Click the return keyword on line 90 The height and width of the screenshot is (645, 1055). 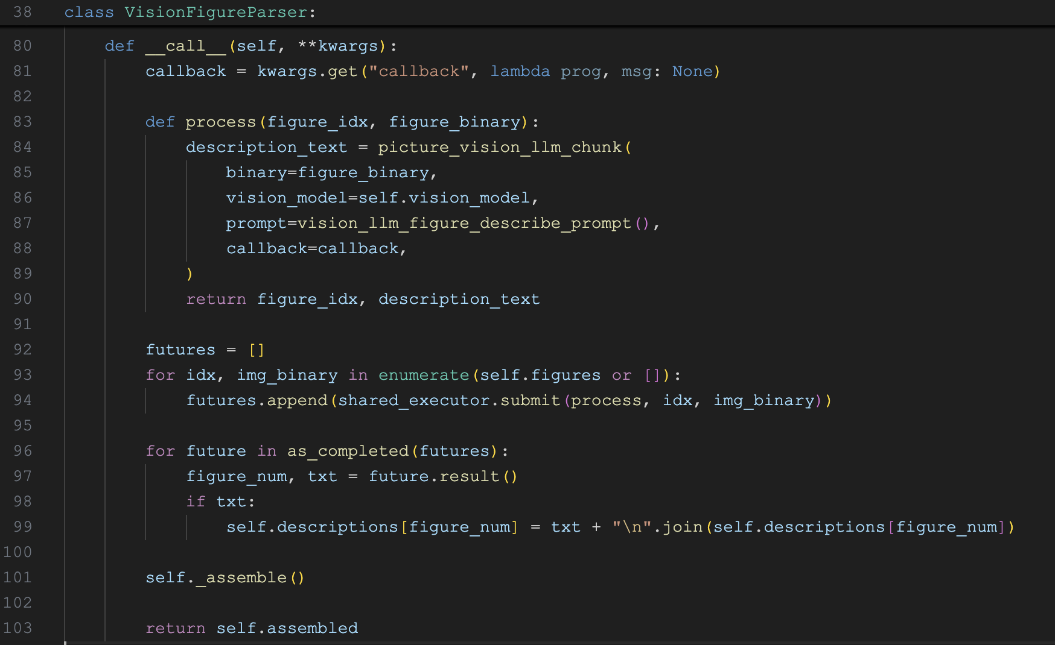[x=216, y=299]
